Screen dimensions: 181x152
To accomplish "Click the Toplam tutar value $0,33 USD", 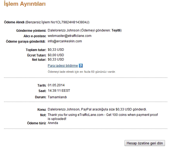I will 56,50.
